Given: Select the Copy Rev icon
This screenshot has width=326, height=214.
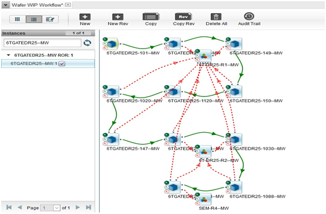Looking at the screenshot, I should pos(183,16).
